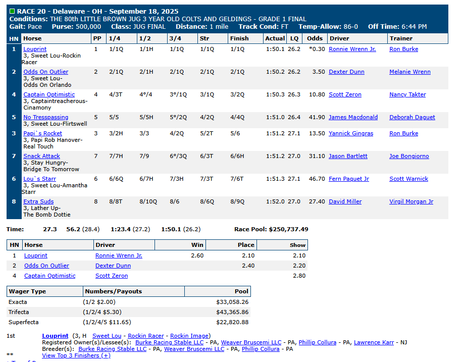Open the Sweet Lou sire link

click(x=107, y=336)
